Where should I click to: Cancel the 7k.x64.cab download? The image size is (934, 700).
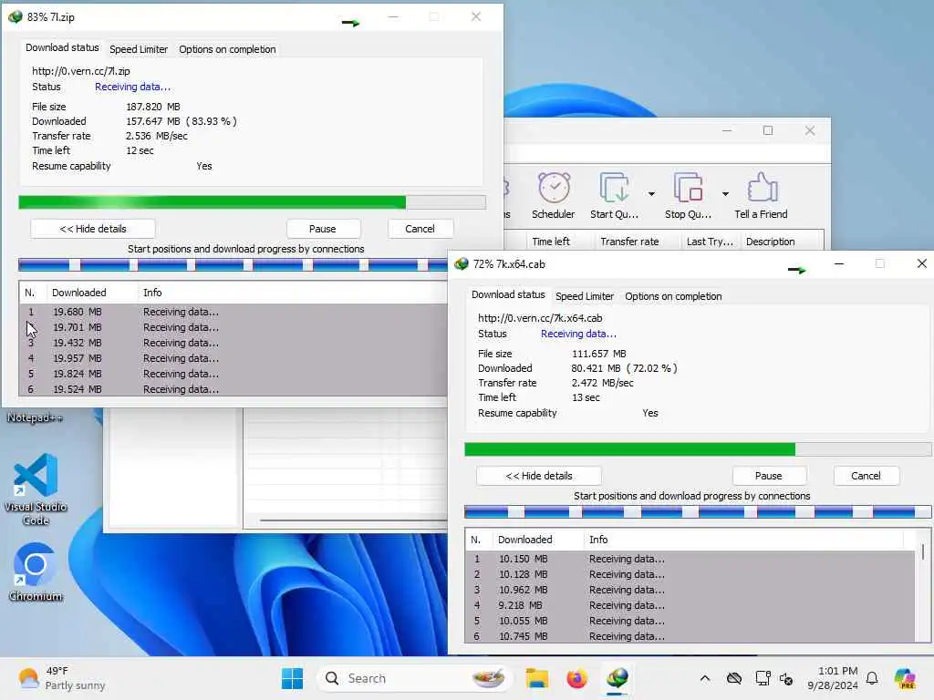click(866, 476)
